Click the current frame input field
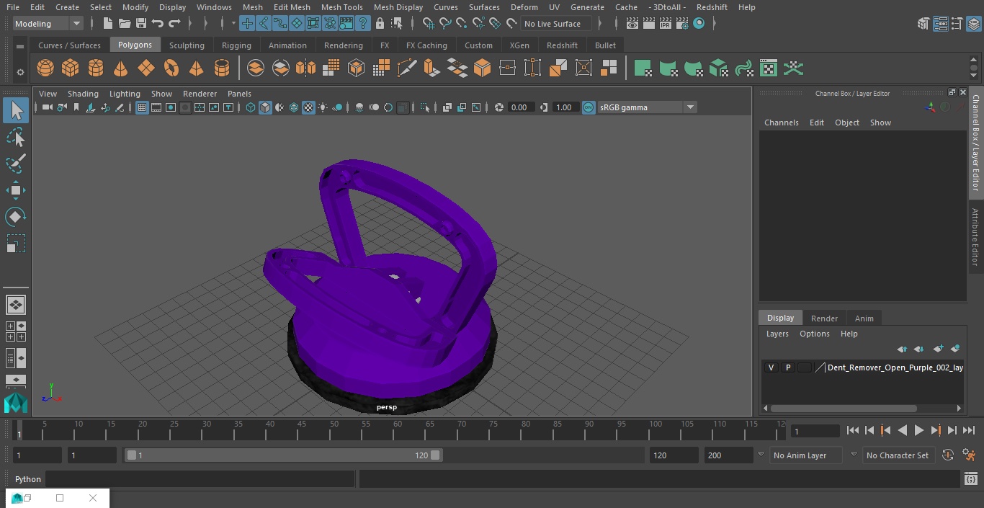This screenshot has height=508, width=984. 815,432
